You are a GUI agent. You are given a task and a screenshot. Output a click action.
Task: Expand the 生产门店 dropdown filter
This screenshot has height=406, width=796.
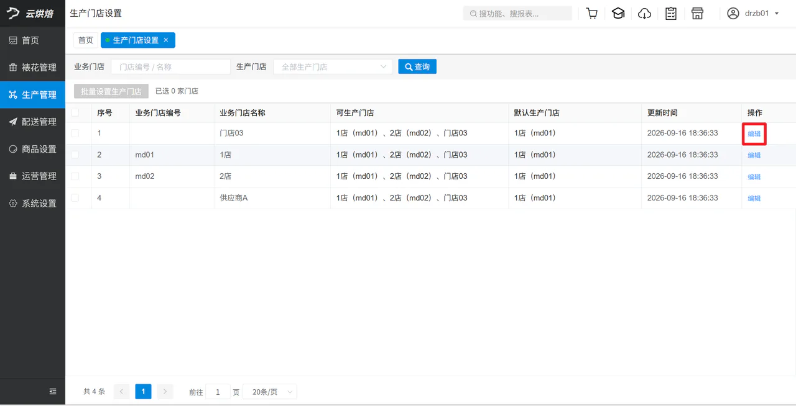(x=333, y=66)
